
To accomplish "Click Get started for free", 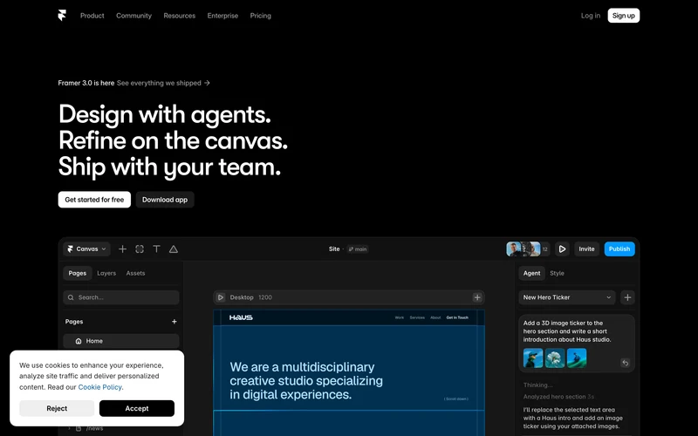I will [x=94, y=200].
